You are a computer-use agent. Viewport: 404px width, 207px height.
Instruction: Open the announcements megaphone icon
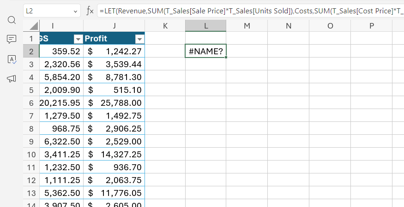tap(12, 79)
